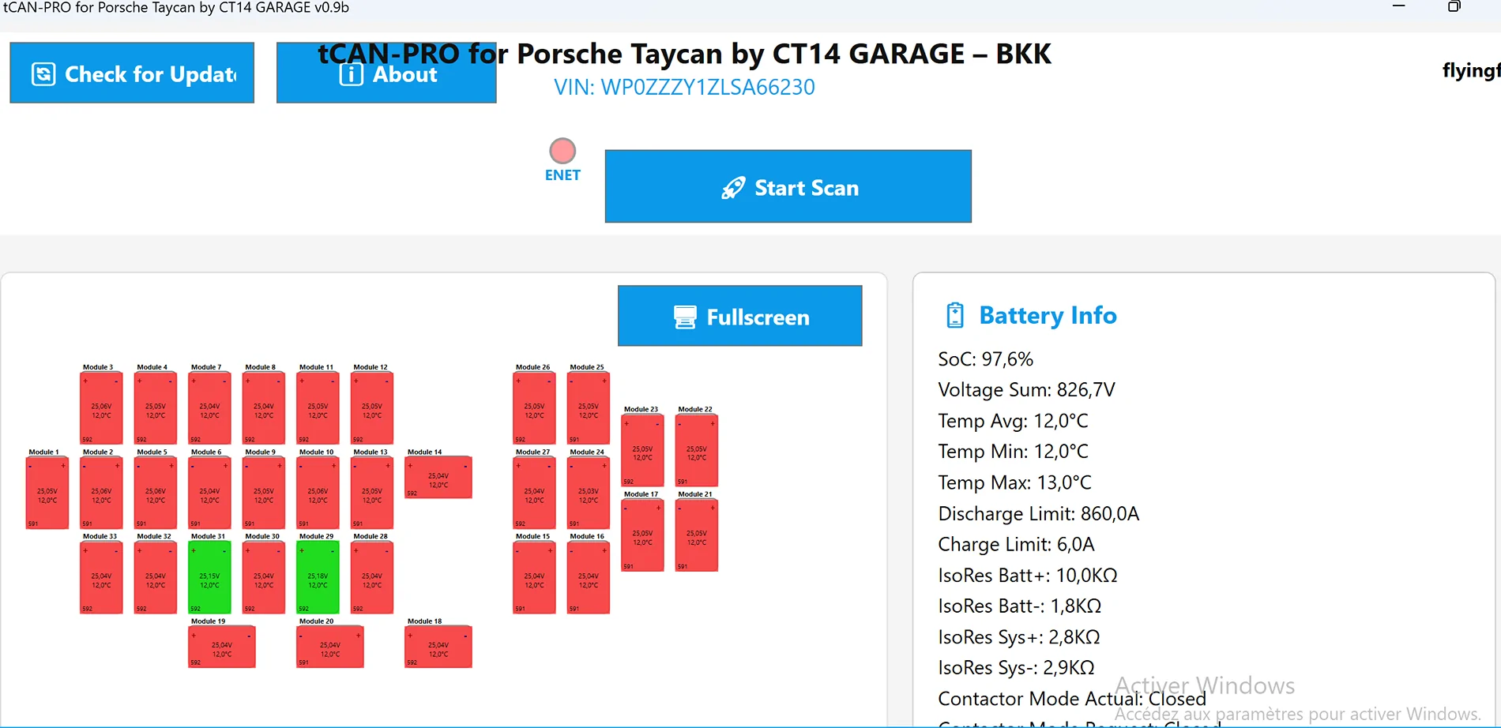Viewport: 1501px width, 728px height.
Task: Click the monitor icon on Fullscreen button
Action: 685,317
